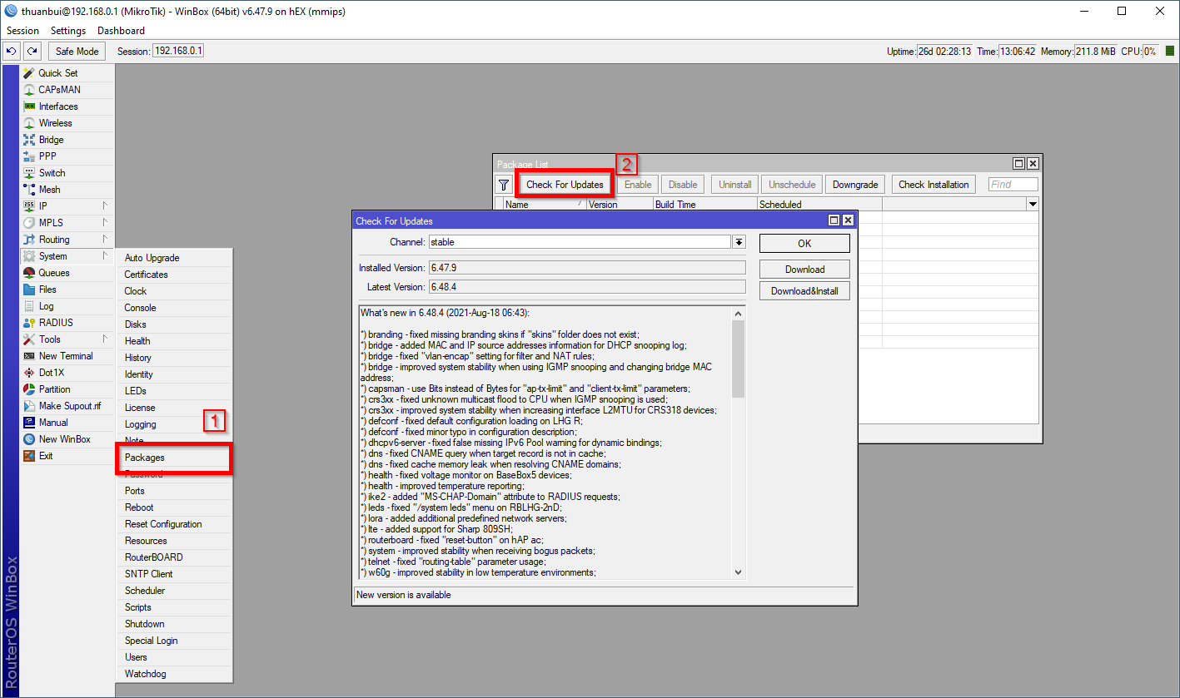Screen dimensions: 1180x698
Task: Click the redo arrow icon in toolbar
Action: click(32, 52)
